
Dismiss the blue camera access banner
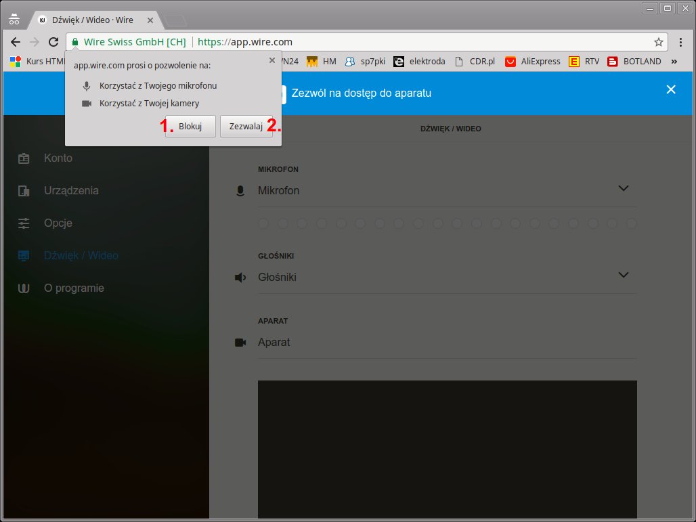coord(670,89)
